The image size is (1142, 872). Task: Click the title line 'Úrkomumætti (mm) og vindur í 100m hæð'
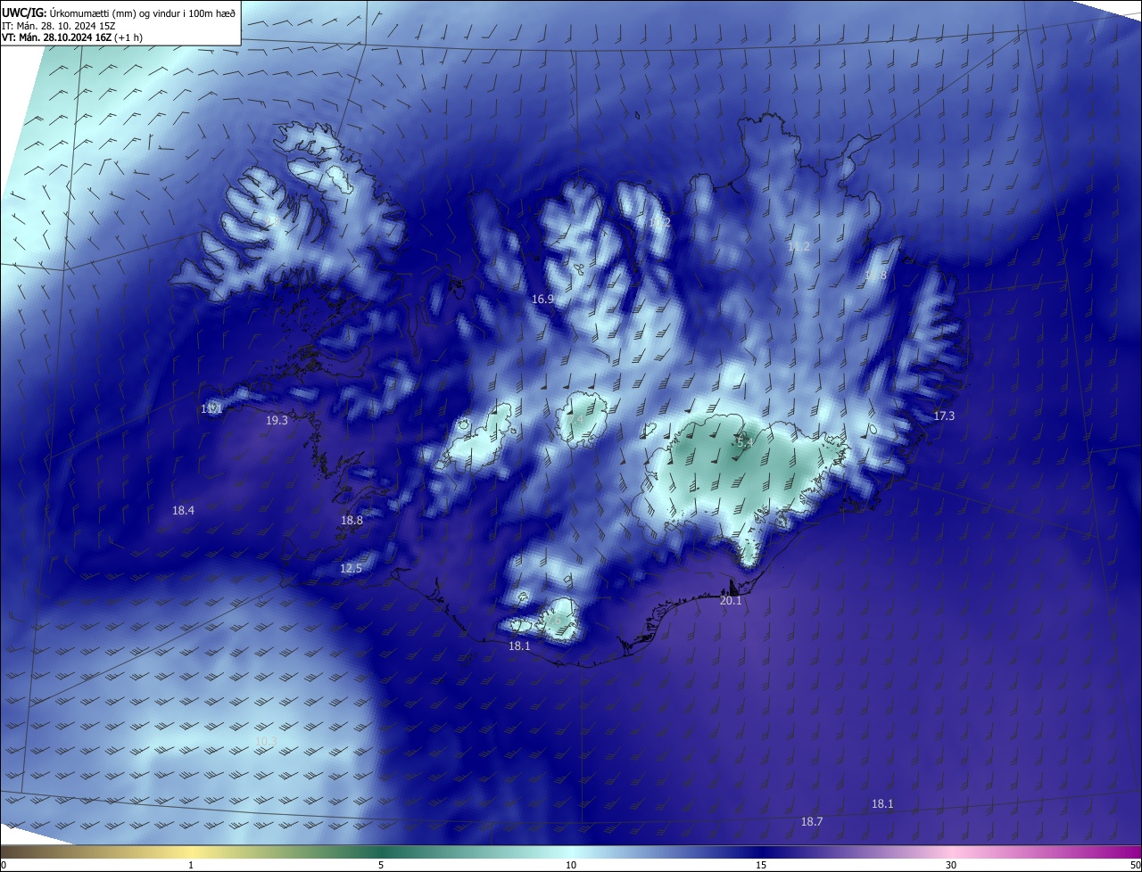pyautogui.click(x=142, y=12)
